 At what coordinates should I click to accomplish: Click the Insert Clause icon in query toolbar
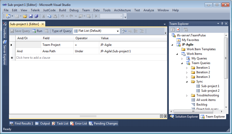coord(124,31)
